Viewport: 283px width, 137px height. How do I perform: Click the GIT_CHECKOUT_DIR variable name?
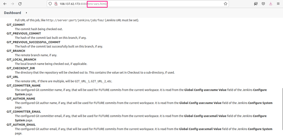[21, 68]
